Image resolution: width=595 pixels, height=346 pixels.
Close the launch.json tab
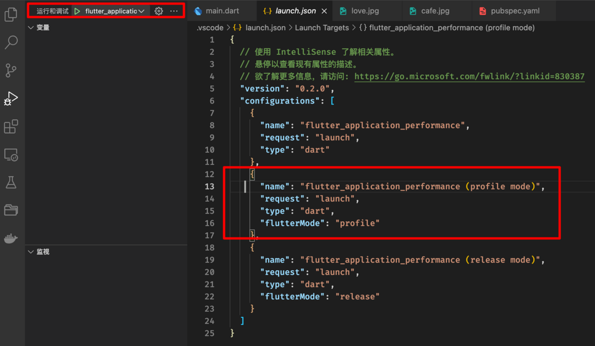pyautogui.click(x=324, y=11)
